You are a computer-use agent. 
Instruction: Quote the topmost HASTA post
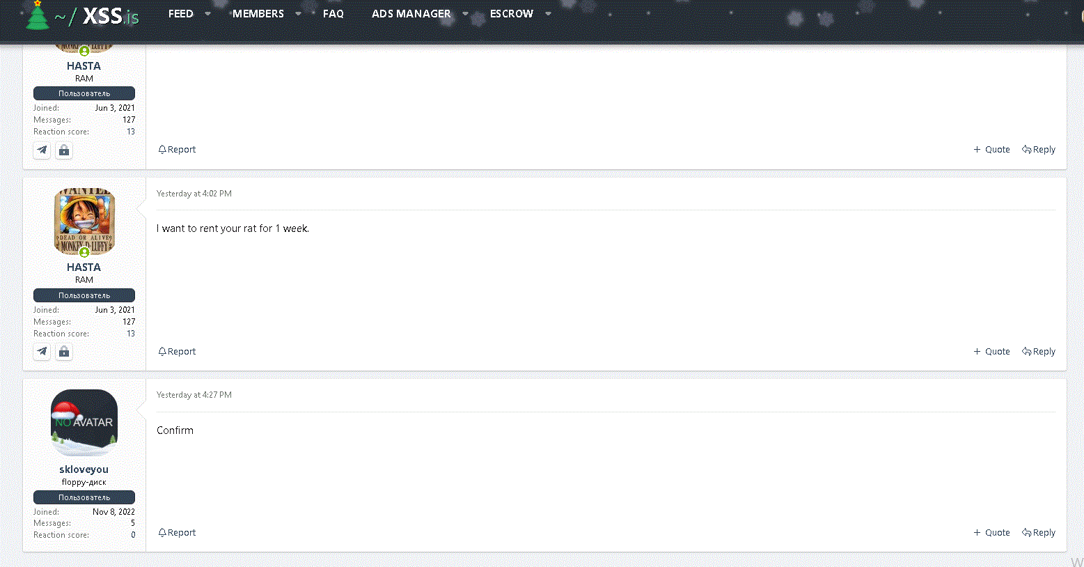tap(991, 150)
